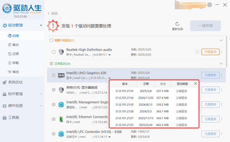Click 无需更新 for Intel Management Engine
Screen dimensions: 230x142
pos(210,104)
